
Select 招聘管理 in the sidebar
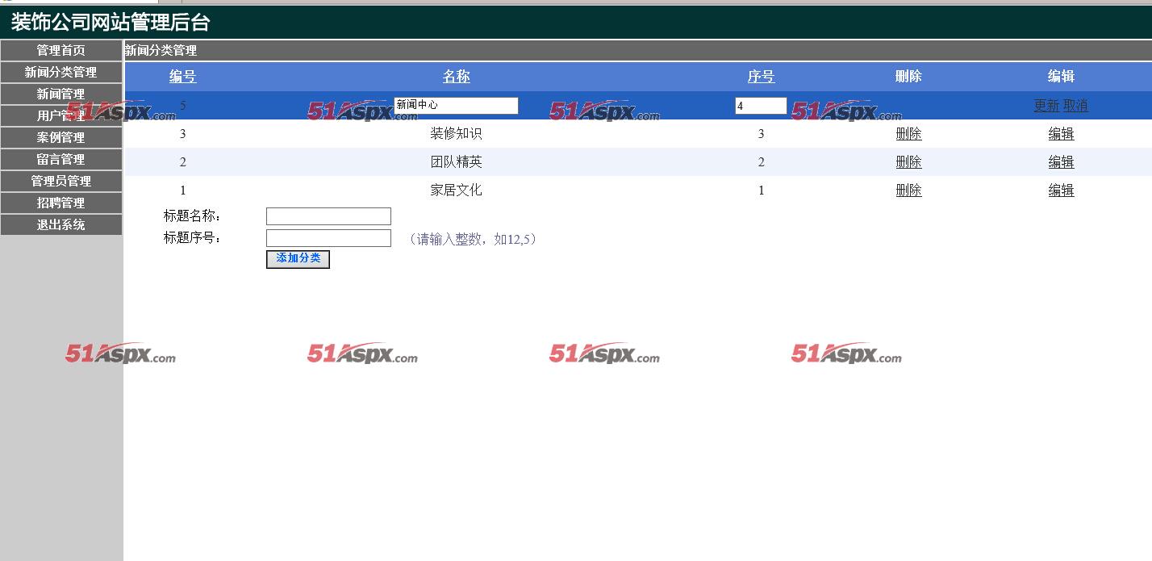pos(61,203)
